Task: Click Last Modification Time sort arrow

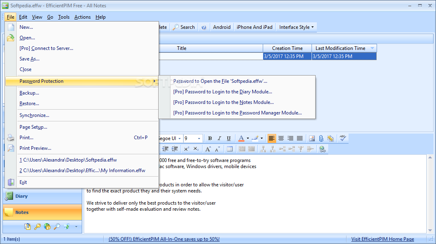Action: point(372,48)
